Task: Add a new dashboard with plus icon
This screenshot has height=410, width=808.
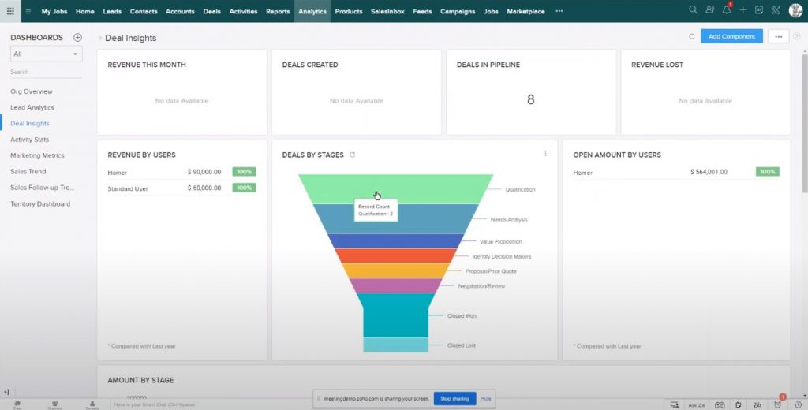Action: click(77, 38)
